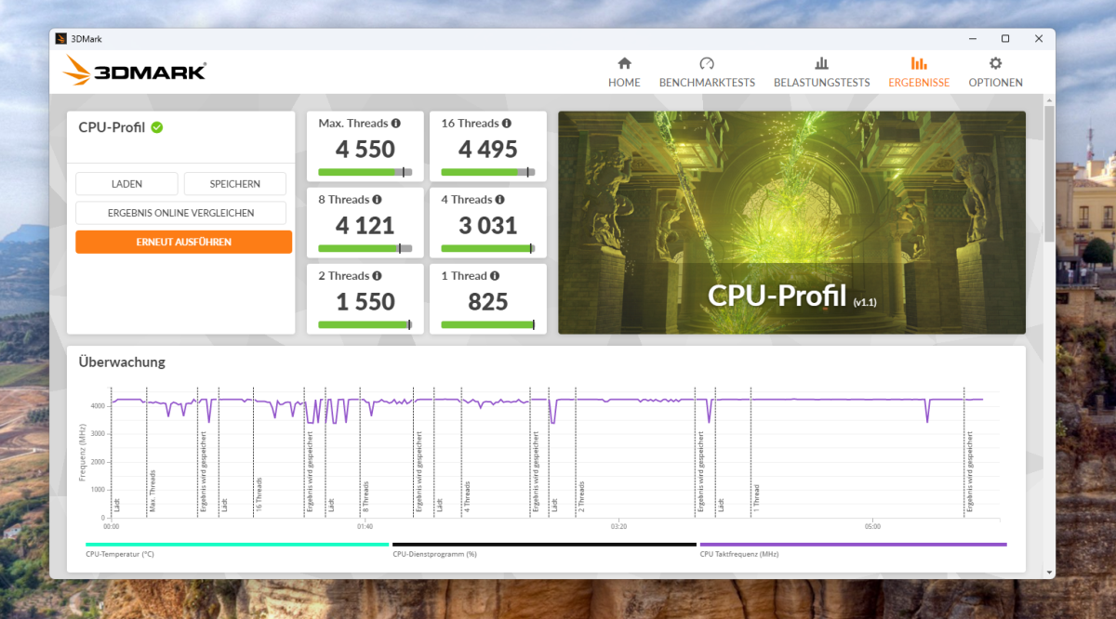Click the CPU-Profil title text
The image size is (1116, 619).
pos(112,127)
